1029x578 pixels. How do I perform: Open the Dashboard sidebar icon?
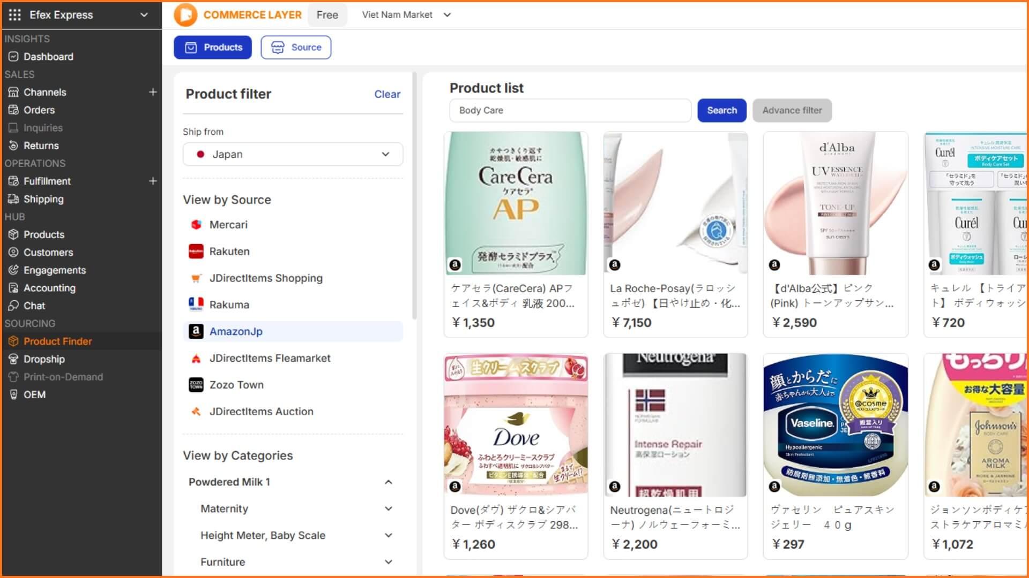pos(13,57)
